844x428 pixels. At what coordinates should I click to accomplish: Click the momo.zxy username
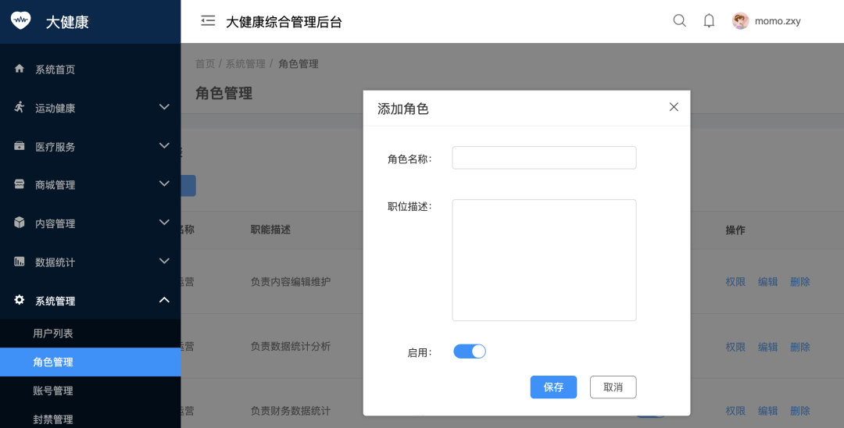pos(778,21)
